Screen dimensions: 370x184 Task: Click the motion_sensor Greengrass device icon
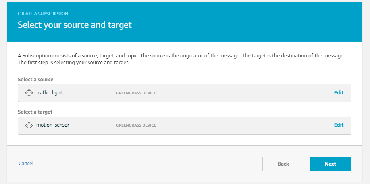(x=29, y=125)
